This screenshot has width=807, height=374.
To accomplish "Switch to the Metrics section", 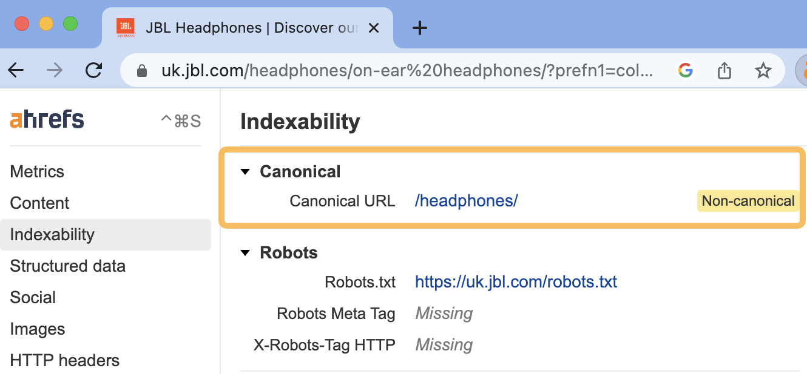I will 36,171.
